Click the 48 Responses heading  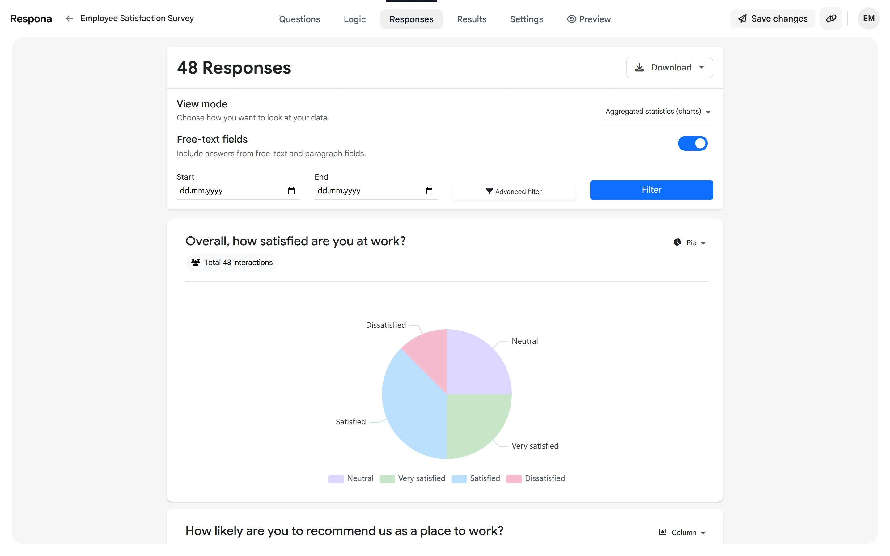click(234, 68)
